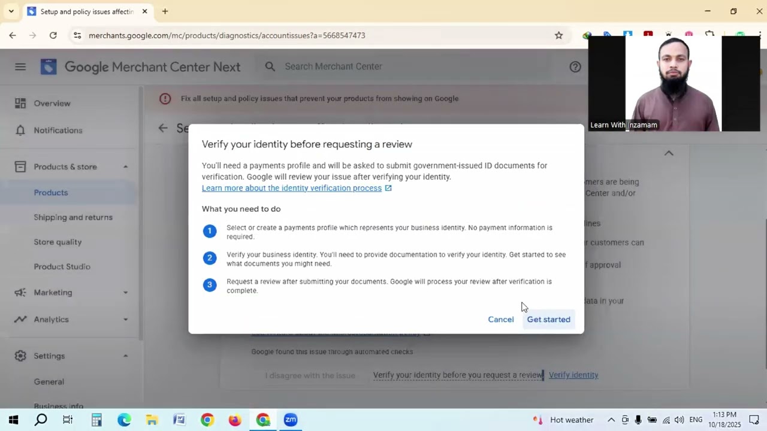The width and height of the screenshot is (767, 431).
Task: Switch to the Setup and policy issues tab
Action: point(87,11)
